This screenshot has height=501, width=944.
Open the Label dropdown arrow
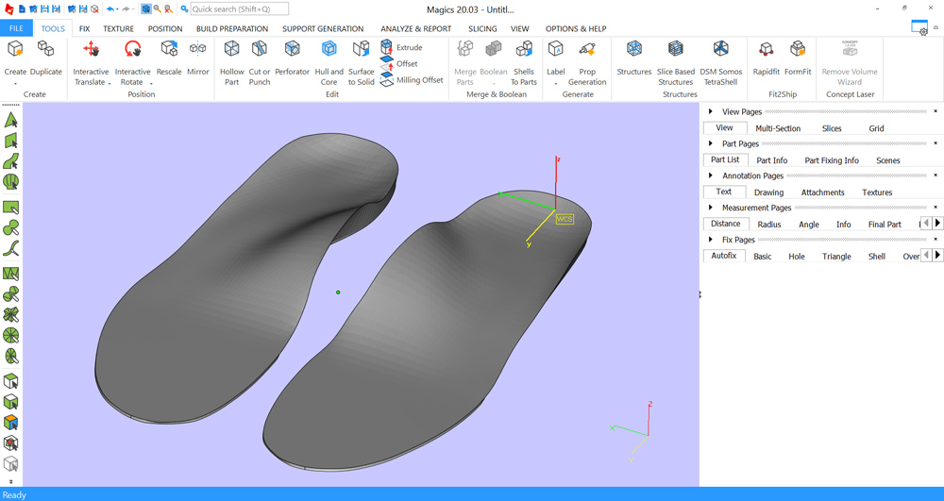click(555, 83)
